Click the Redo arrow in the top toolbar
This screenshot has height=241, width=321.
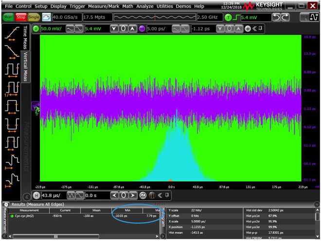point(285,17)
